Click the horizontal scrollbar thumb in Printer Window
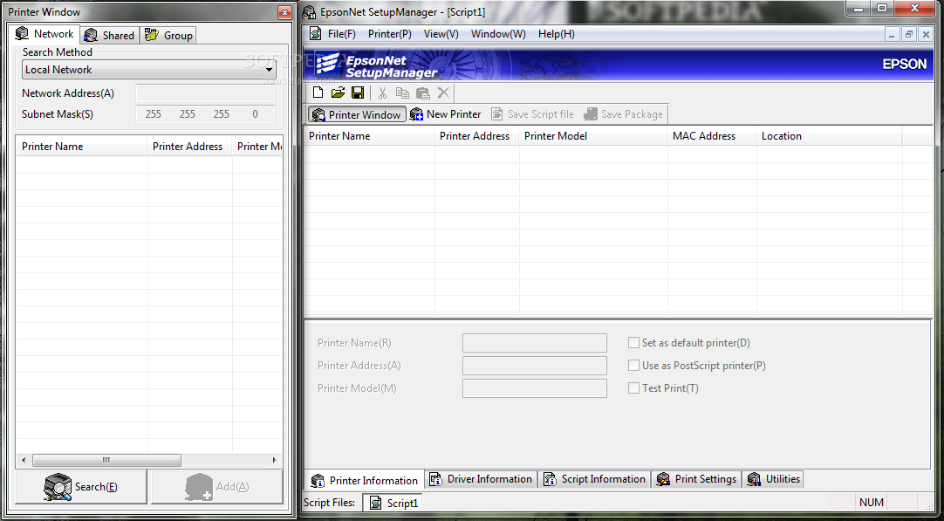 click(106, 460)
